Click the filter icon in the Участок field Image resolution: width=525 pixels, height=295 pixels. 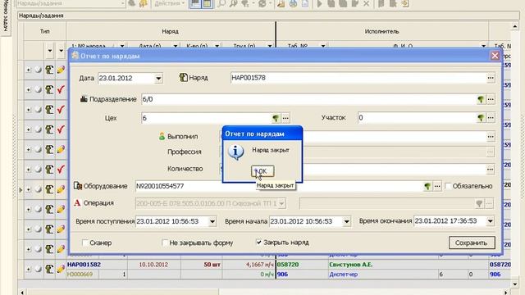pyautogui.click(x=481, y=118)
